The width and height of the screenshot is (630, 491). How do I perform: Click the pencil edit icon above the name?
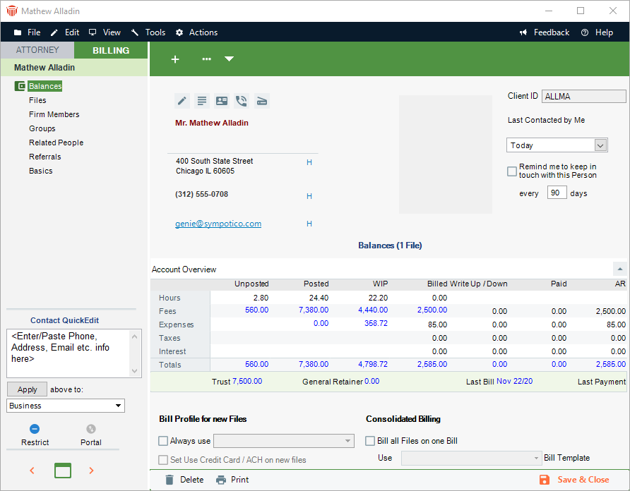(182, 101)
